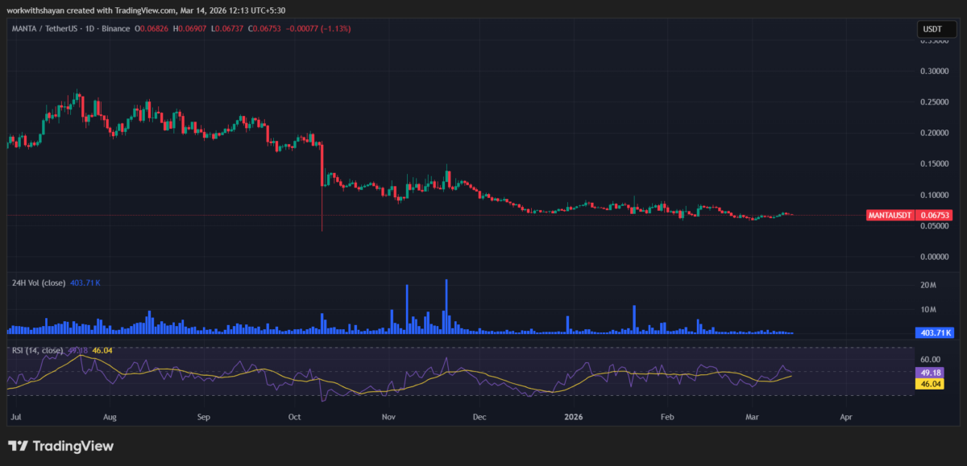Click the open price value O0.06826
The height and width of the screenshot is (466, 967).
pyautogui.click(x=151, y=27)
